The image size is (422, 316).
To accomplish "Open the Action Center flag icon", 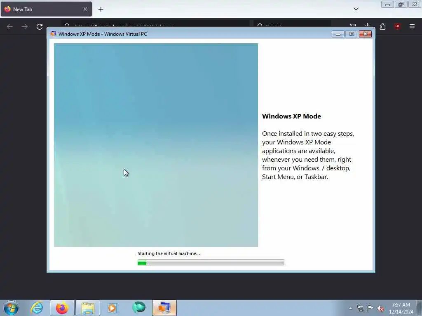I will click(x=370, y=308).
